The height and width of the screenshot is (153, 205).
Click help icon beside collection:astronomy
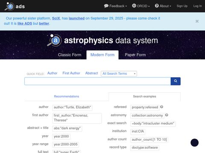click(x=167, y=115)
